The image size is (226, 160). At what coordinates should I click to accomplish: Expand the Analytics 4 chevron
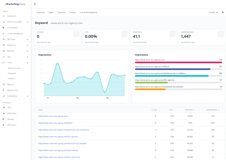coord(27,45)
